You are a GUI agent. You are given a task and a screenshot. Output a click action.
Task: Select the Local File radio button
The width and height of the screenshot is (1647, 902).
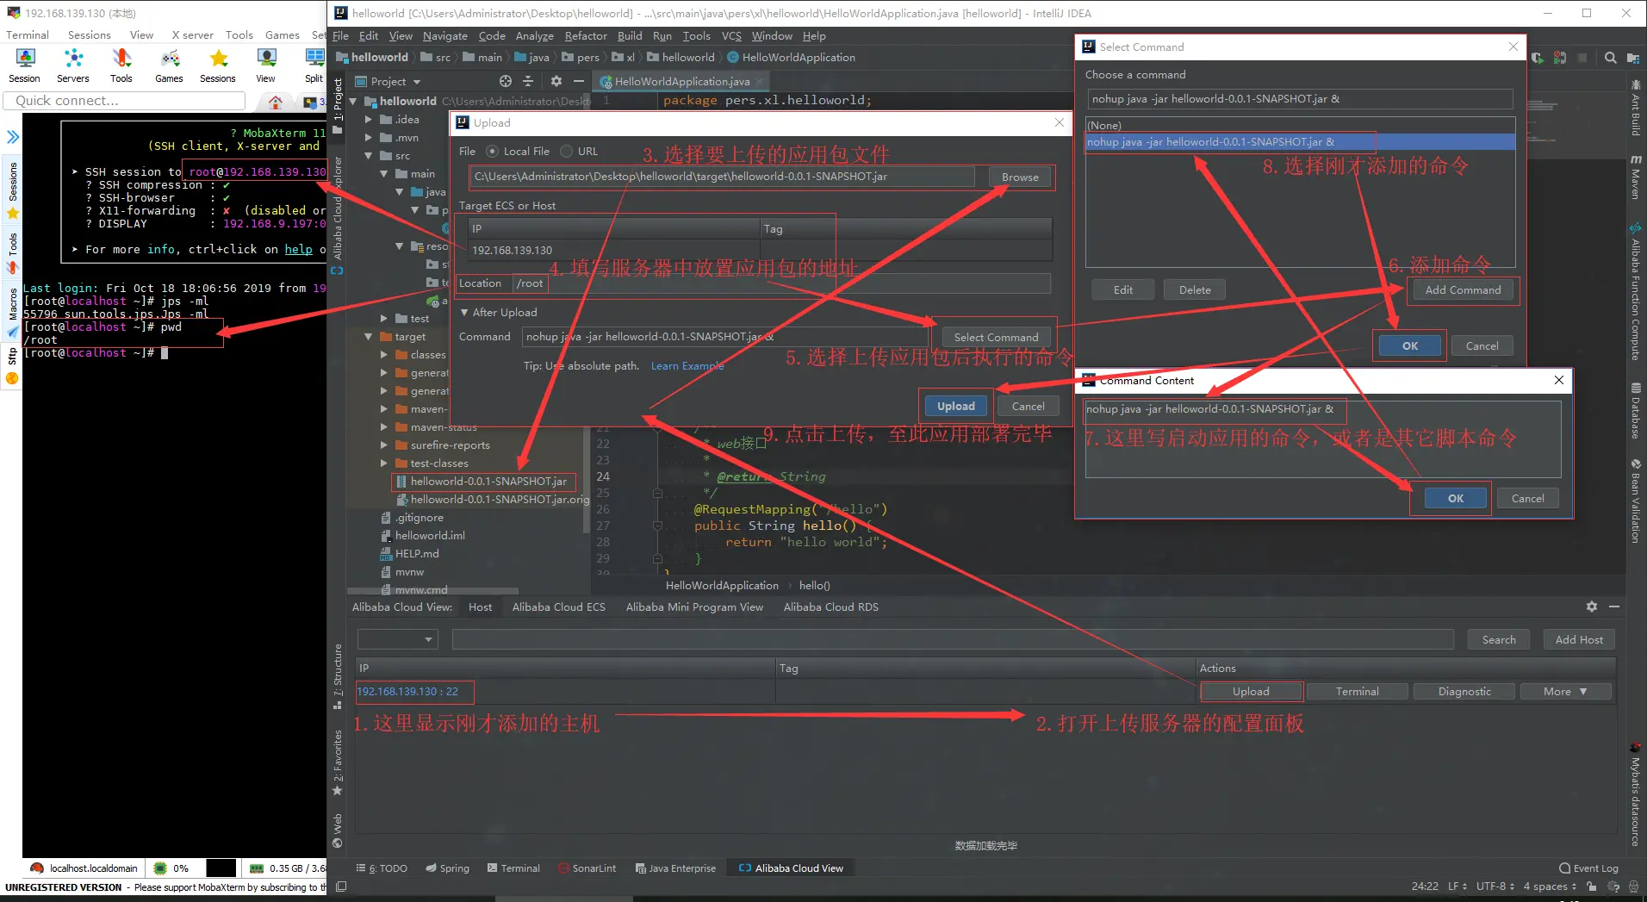coord(492,152)
